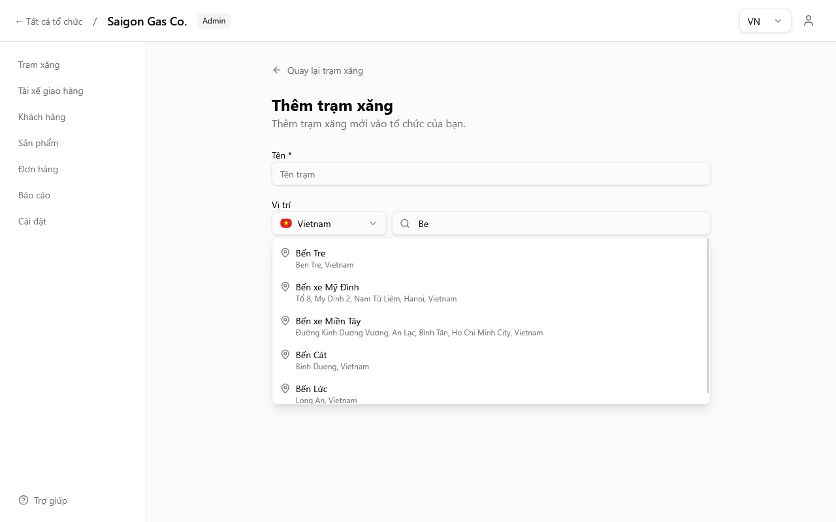Click the help question mark icon
Image resolution: width=836 pixels, height=522 pixels.
point(24,500)
